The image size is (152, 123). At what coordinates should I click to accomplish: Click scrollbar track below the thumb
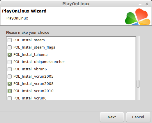138,94
